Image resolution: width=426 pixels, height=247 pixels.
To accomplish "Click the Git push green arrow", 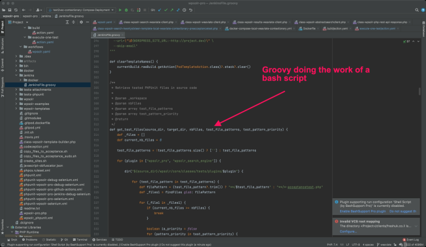I will point(172,10).
